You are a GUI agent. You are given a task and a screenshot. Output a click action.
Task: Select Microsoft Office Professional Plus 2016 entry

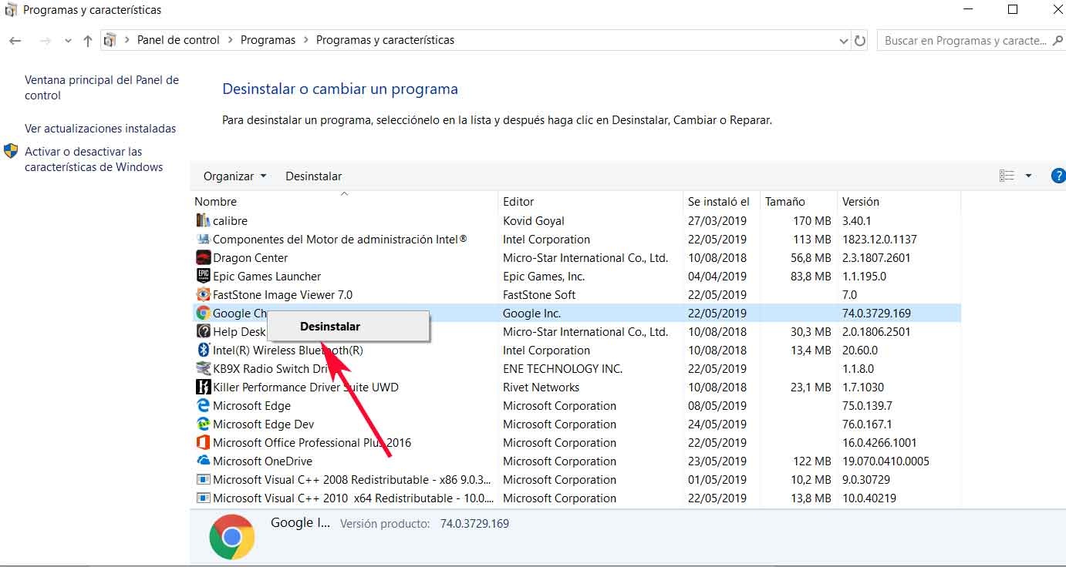pyautogui.click(x=312, y=443)
